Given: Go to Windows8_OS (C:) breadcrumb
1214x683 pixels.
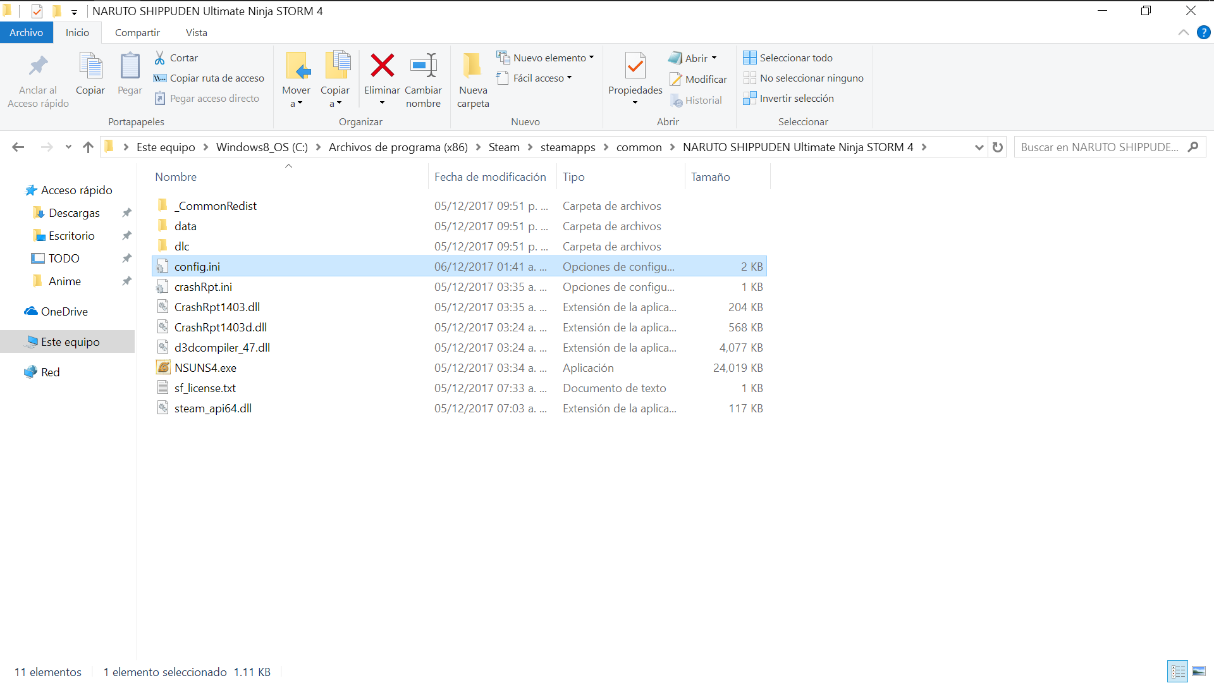Looking at the screenshot, I should [x=262, y=147].
